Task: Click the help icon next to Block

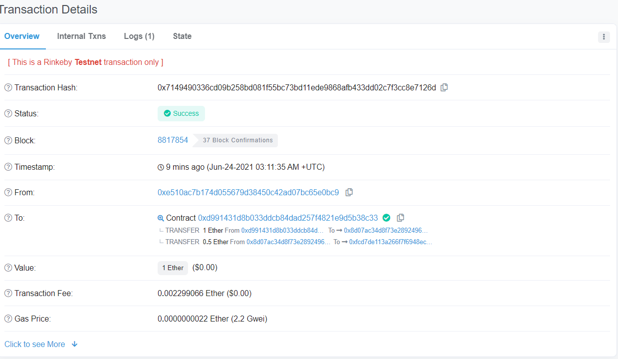Action: pyautogui.click(x=8, y=141)
